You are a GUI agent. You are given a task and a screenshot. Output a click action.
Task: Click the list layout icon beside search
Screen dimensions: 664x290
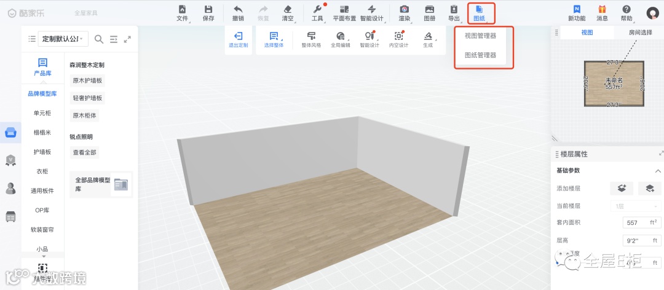(114, 39)
